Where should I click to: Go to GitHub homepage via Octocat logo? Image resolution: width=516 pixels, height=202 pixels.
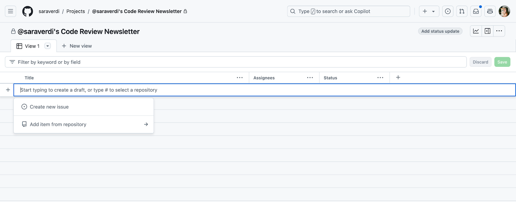pos(27,11)
